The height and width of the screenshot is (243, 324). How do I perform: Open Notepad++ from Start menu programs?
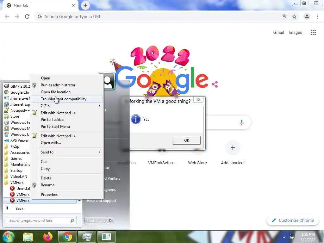[17, 110]
